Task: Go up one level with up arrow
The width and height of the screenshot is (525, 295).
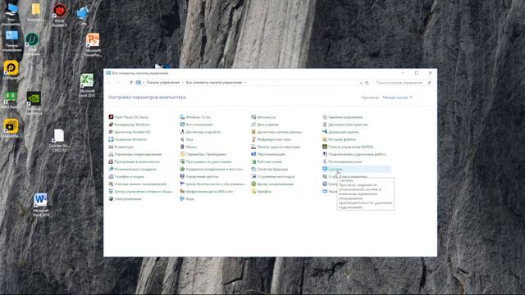Action: click(x=131, y=82)
